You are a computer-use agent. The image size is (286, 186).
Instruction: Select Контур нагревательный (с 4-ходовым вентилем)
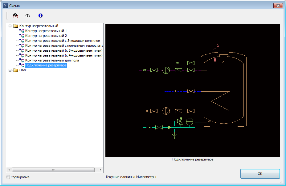(64, 55)
